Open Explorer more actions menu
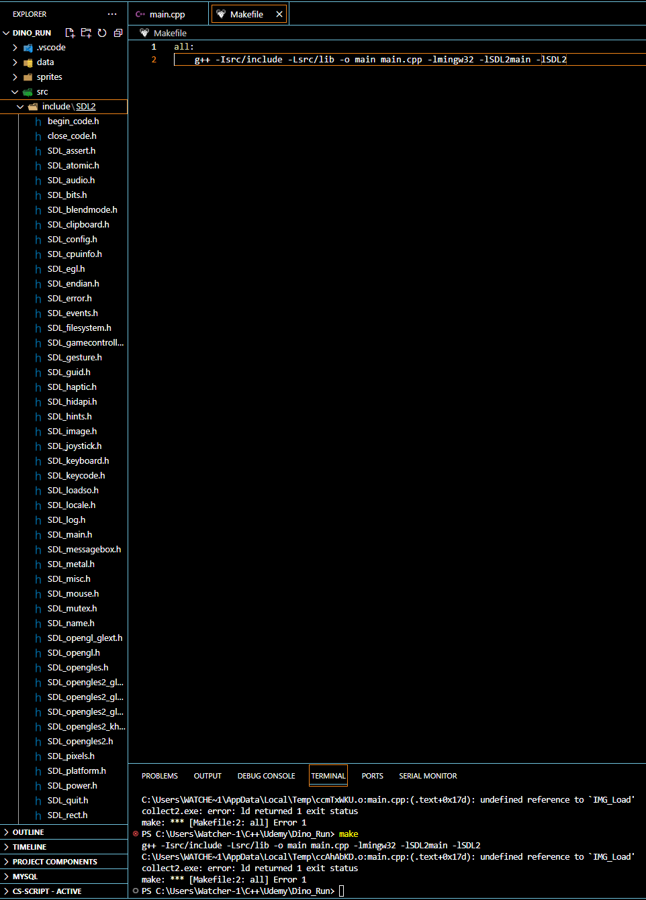The width and height of the screenshot is (646, 900). click(x=112, y=14)
